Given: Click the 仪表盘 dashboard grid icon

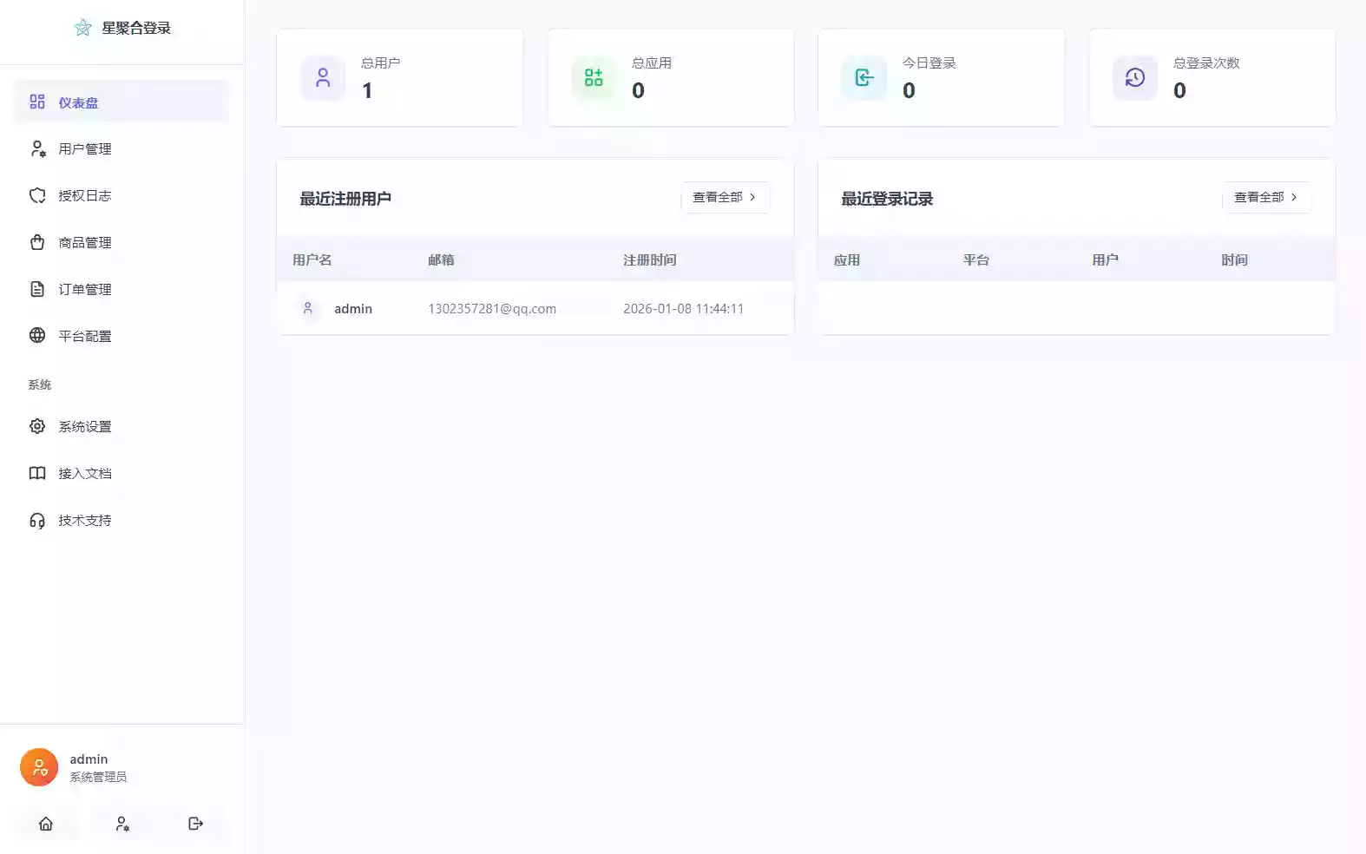Looking at the screenshot, I should 37,102.
